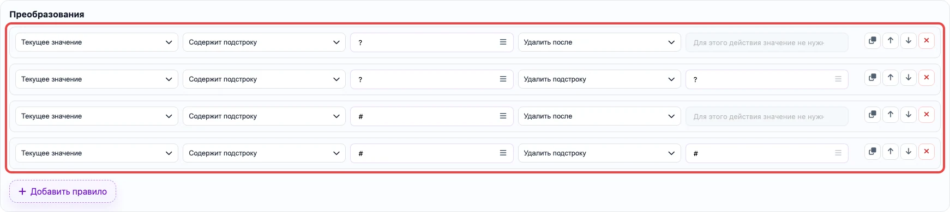Open the Удалить подстроку action dropdown for '#'
Image resolution: width=950 pixels, height=212 pixels.
pyautogui.click(x=599, y=153)
